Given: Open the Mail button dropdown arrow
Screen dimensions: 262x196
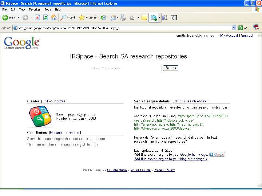Looking at the screenshot, I should pos(118,17).
